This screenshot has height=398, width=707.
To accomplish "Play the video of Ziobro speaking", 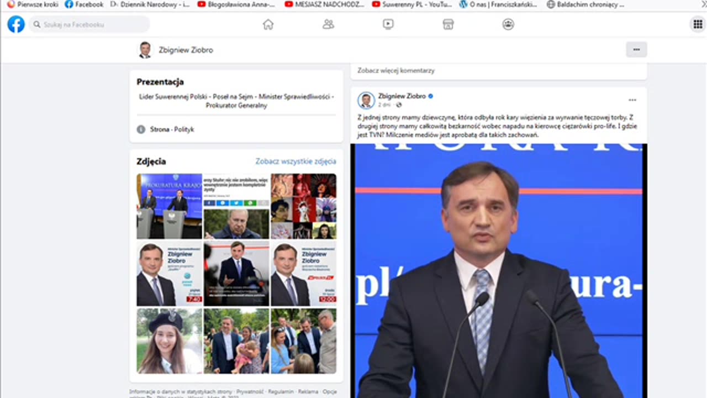I will point(498,271).
